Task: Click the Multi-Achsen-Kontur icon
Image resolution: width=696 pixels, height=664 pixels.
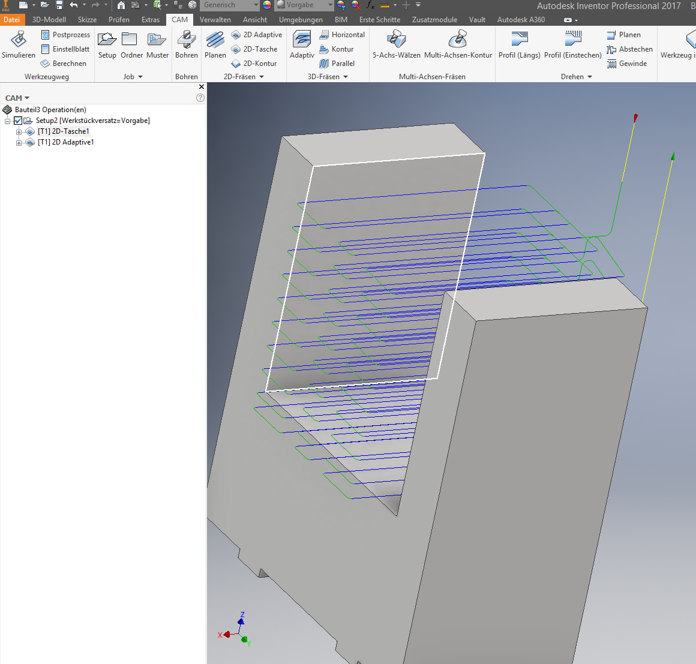Action: [458, 39]
